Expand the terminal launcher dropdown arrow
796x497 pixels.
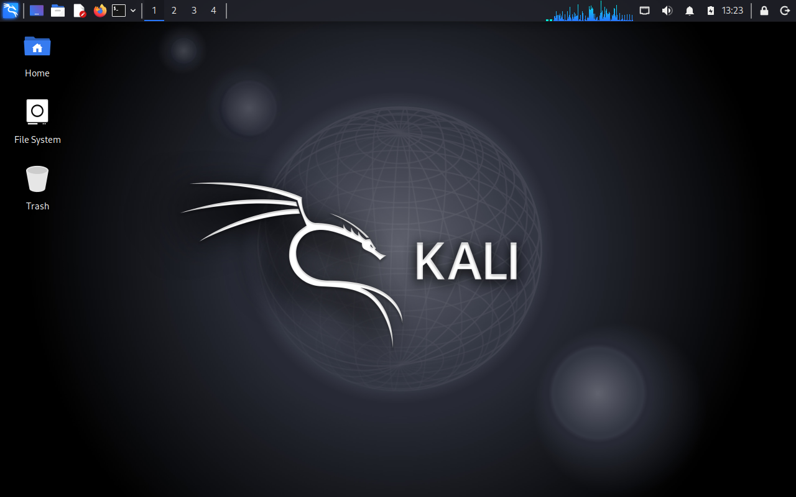(133, 11)
